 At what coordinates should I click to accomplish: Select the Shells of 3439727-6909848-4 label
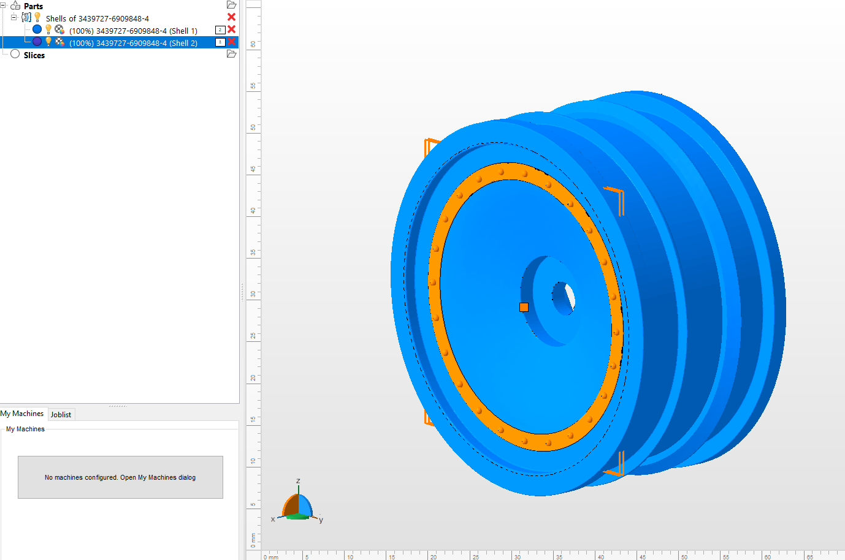[97, 18]
